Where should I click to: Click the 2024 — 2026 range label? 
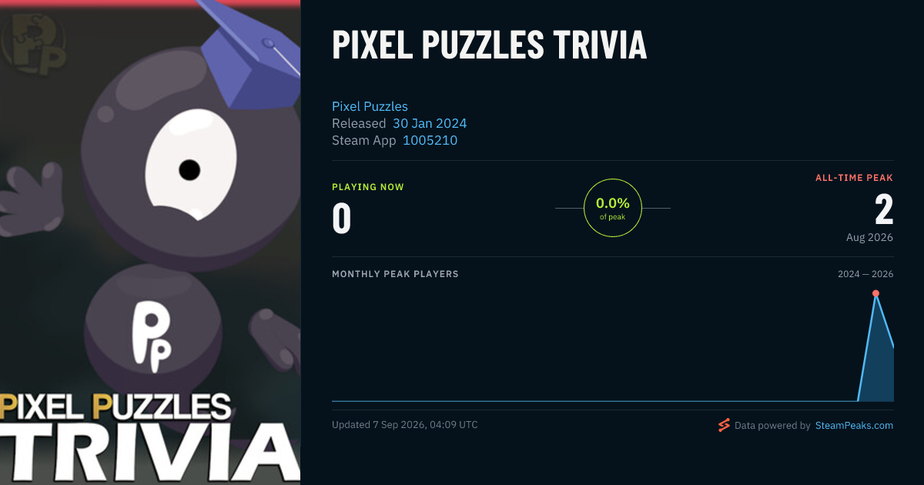click(865, 274)
